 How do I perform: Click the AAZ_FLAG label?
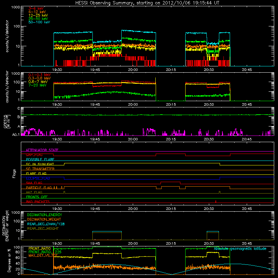(34, 192)
